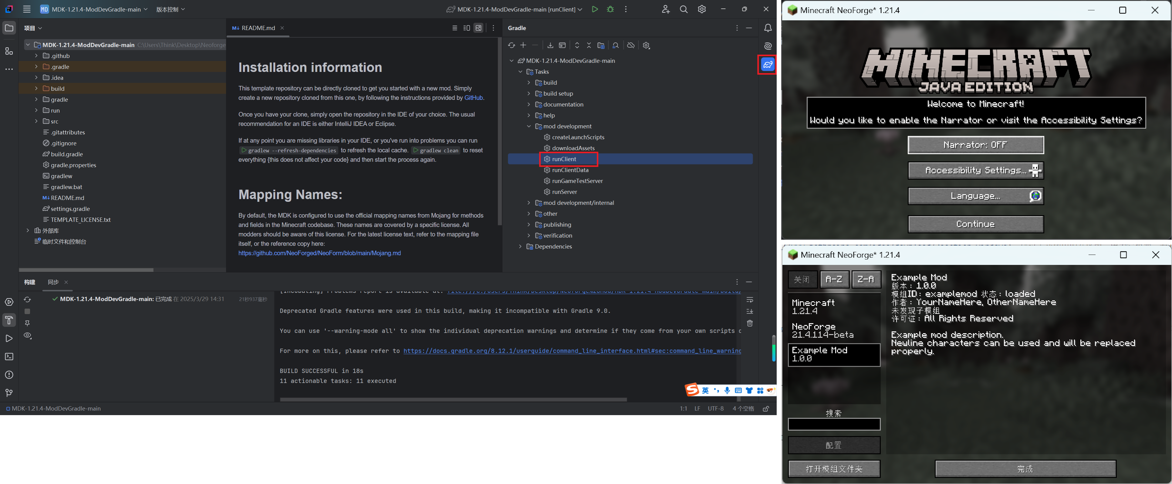This screenshot has height=484, width=1172.
Task: Open the Project tool window folder icon
Action: 9,28
